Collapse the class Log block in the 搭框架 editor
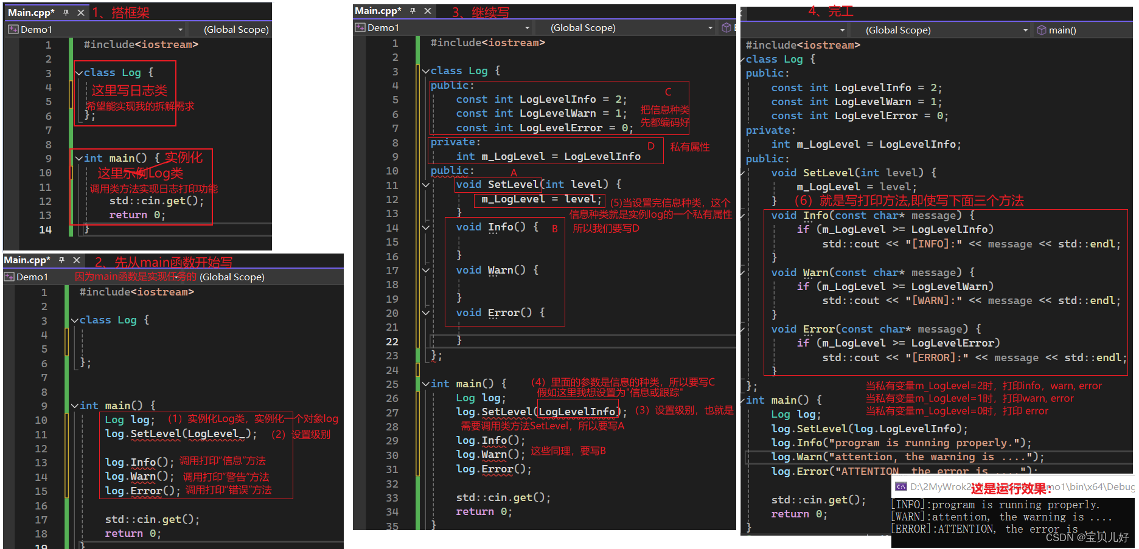The height and width of the screenshot is (549, 1139). click(x=79, y=73)
